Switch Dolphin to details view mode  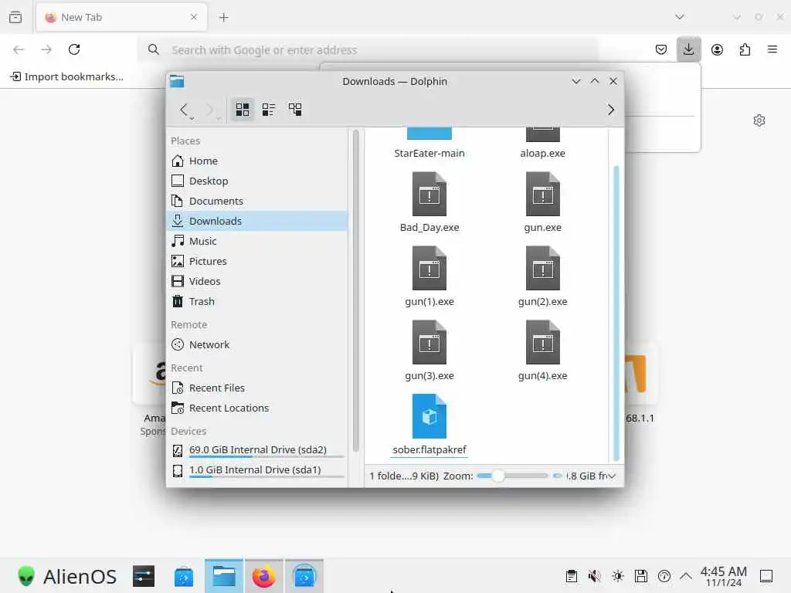(x=295, y=110)
